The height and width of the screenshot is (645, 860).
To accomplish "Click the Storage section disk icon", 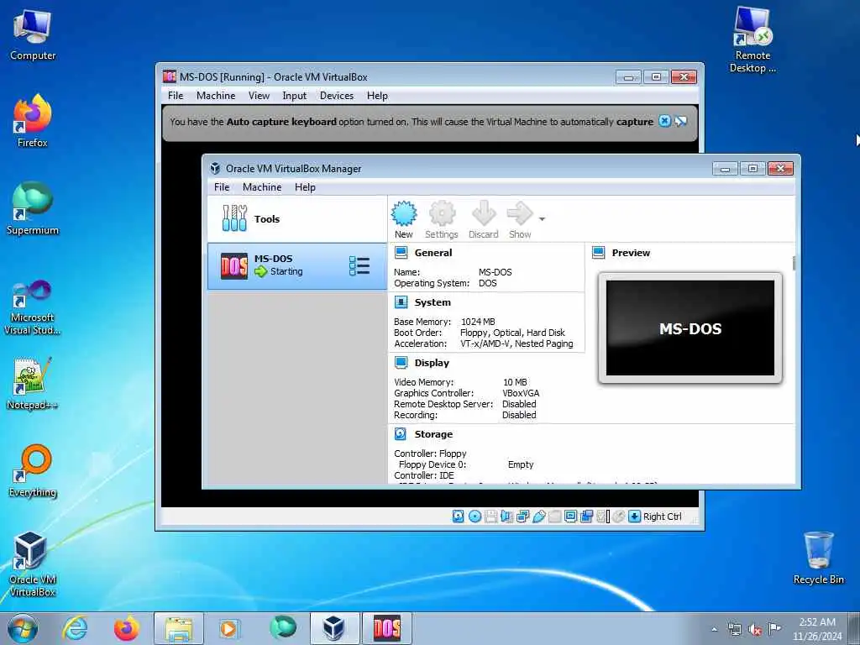I will click(x=401, y=434).
